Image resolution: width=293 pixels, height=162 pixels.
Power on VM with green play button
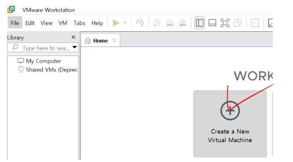tap(116, 23)
